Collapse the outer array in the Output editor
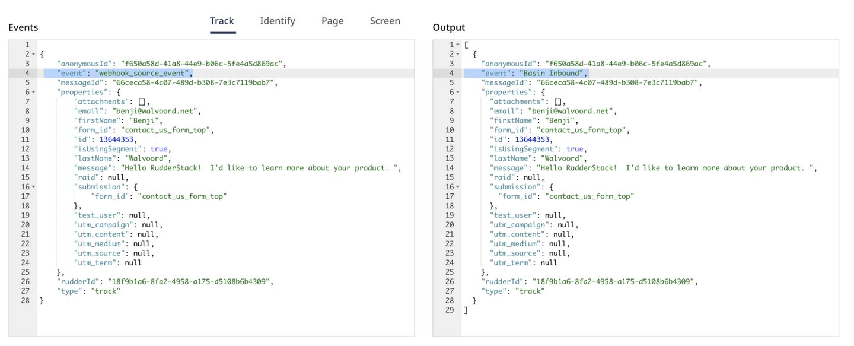 point(457,45)
